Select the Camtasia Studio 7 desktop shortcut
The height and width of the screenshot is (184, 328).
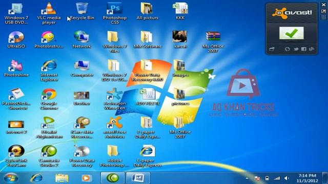(x=49, y=156)
